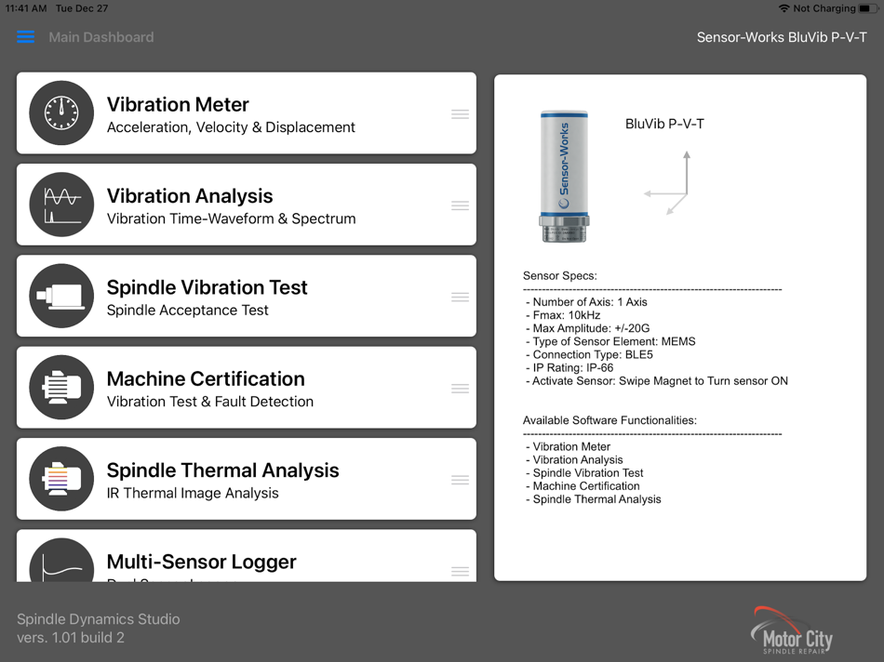This screenshot has width=884, height=662.
Task: Click 'Vibration Meter' in functionalities list
Action: (568, 447)
